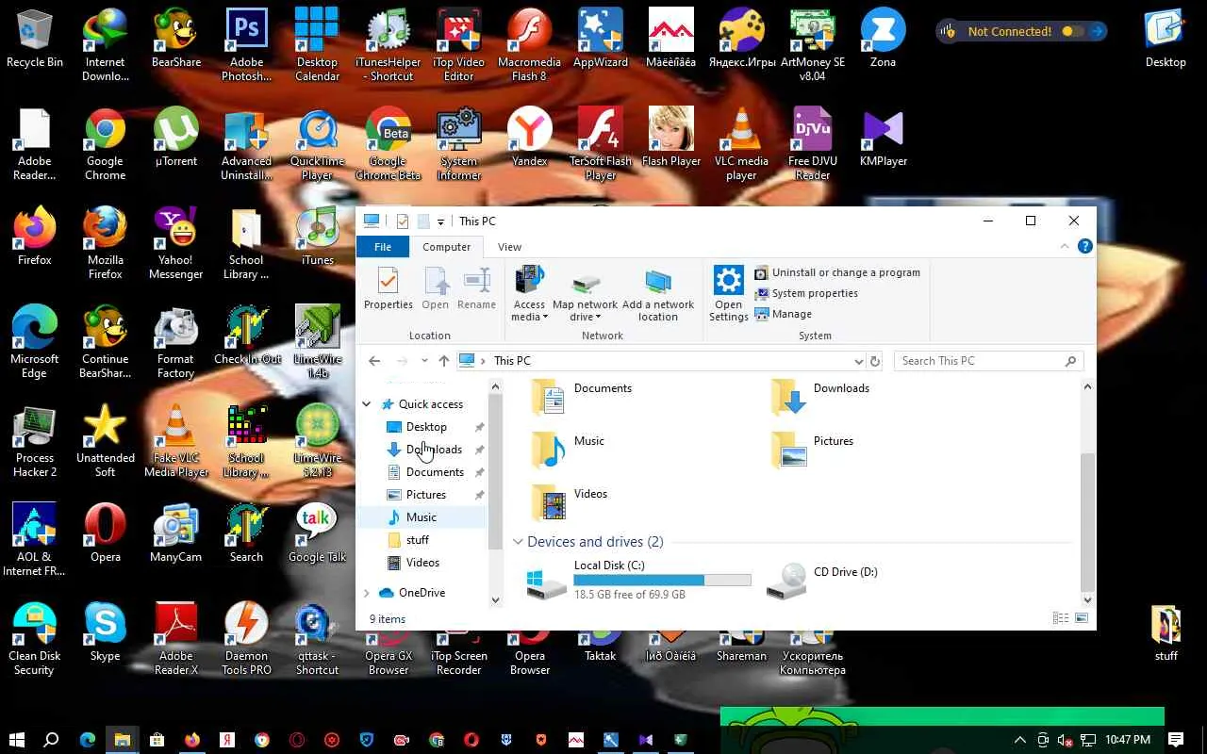Screen dimensions: 1207x754
Task: Open the Map network drive dropdown
Action: [585, 294]
